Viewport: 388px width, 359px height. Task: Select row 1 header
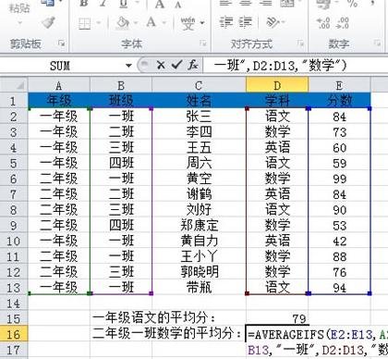(x=14, y=101)
